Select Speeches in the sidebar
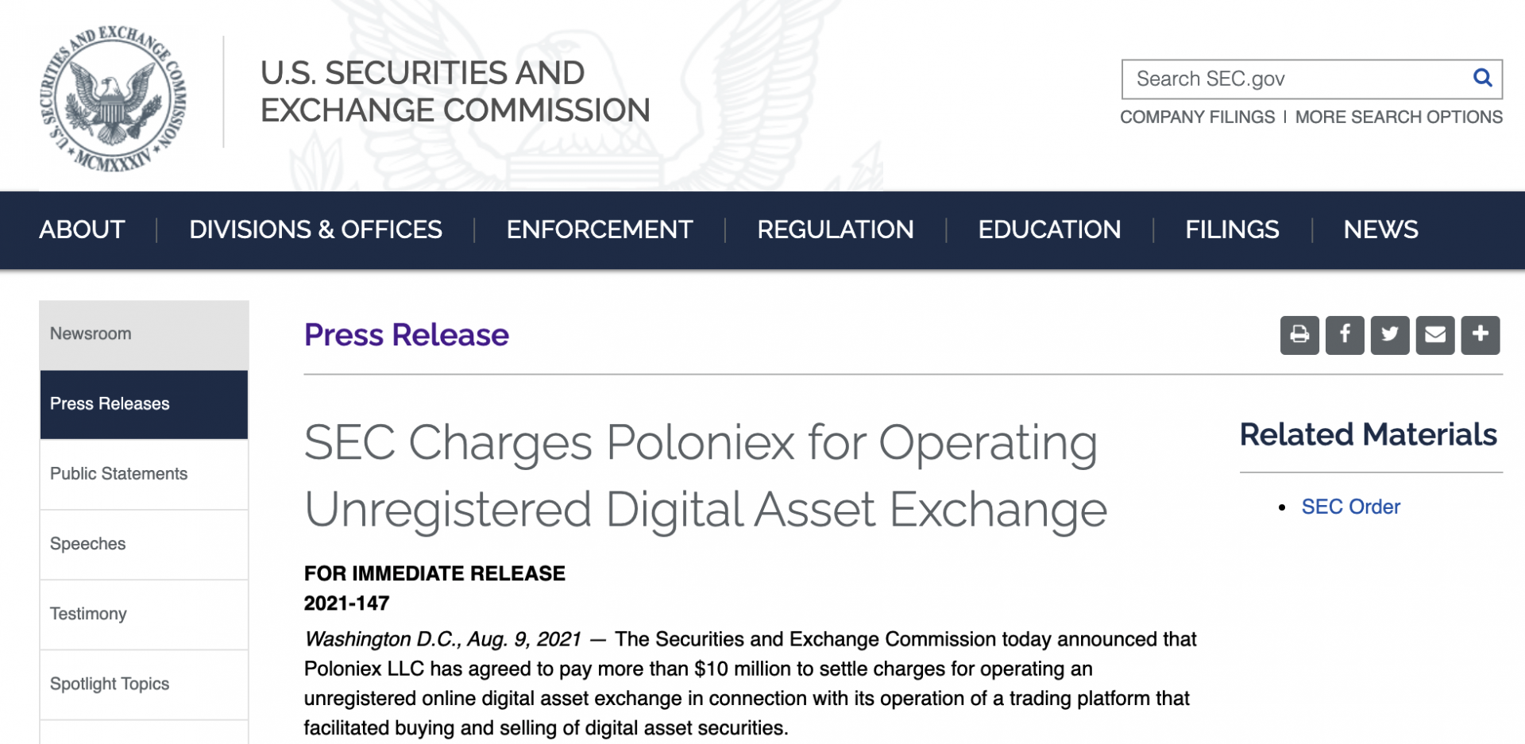This screenshot has height=744, width=1525. (88, 544)
